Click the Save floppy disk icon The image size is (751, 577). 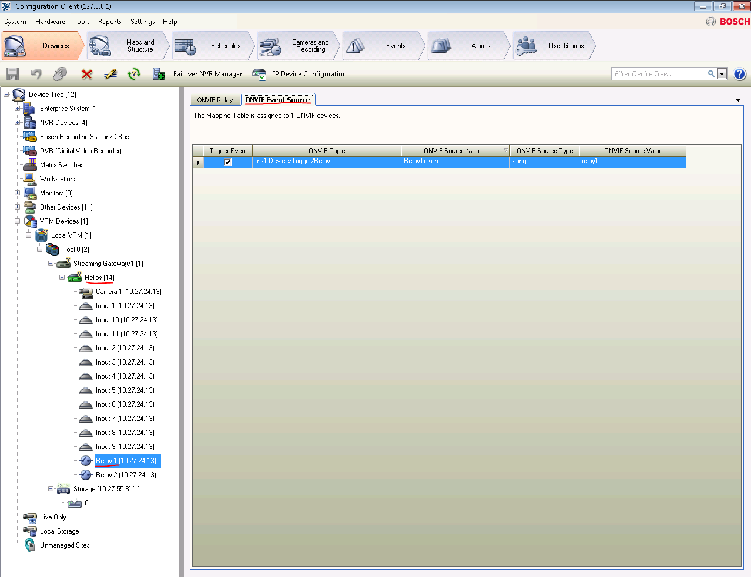coord(12,74)
